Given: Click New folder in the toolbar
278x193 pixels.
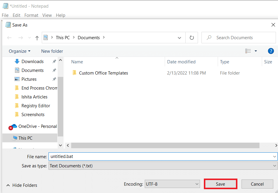Looking at the screenshot, I should [52, 51].
